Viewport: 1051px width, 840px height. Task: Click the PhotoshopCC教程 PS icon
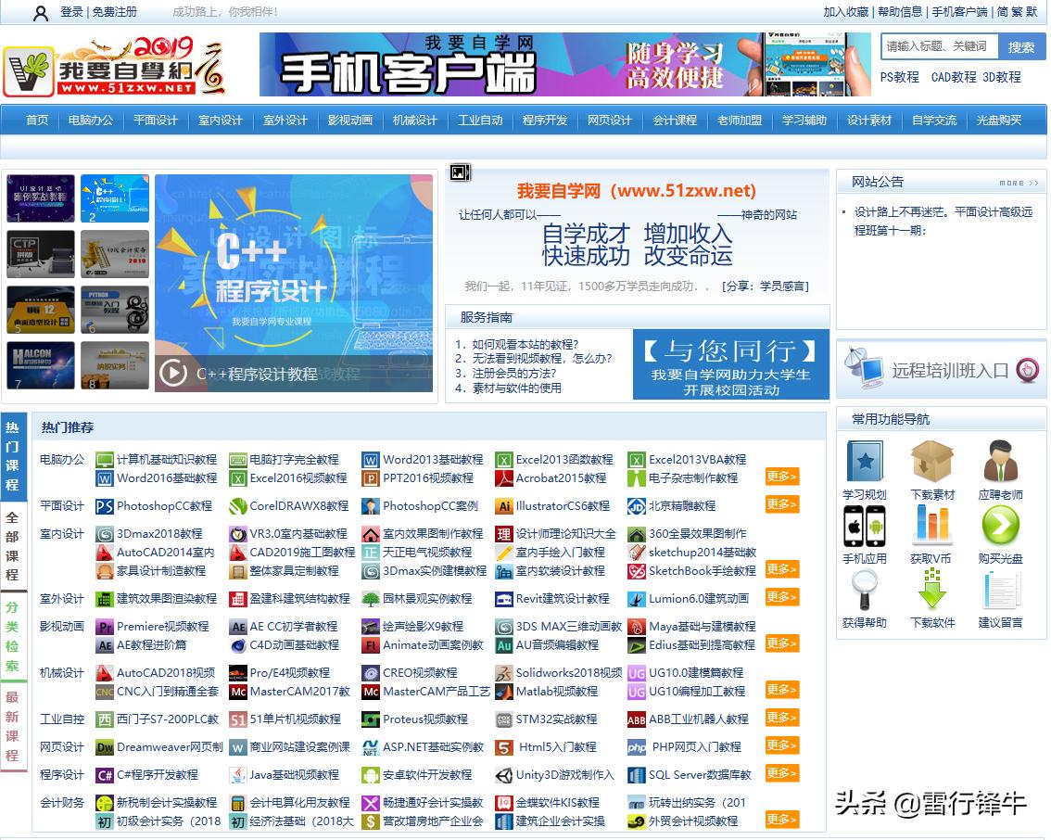(x=104, y=506)
